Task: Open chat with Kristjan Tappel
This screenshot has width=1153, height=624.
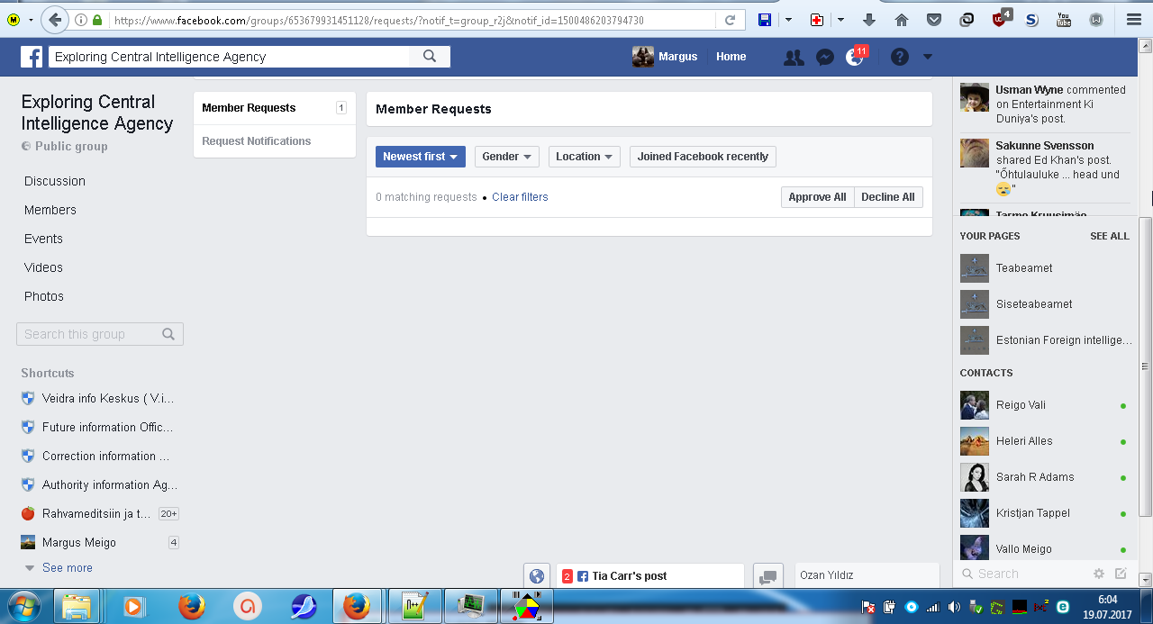Action: (1045, 513)
